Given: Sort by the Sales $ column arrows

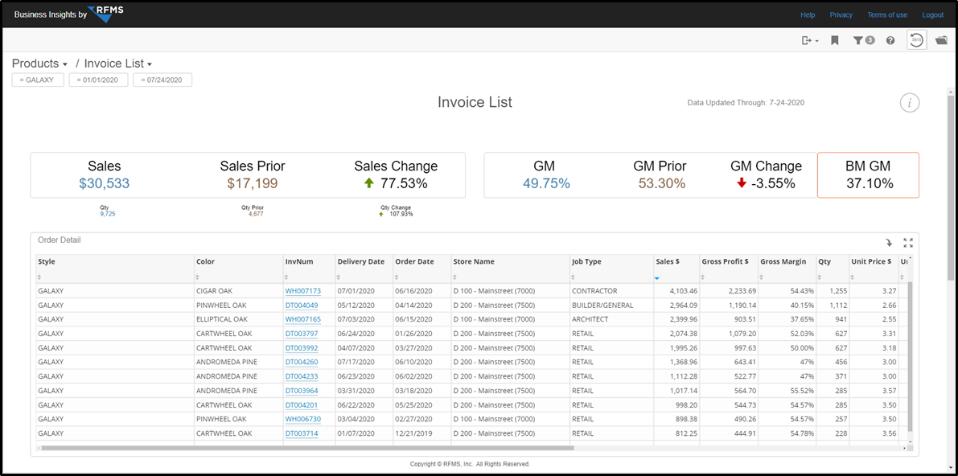Looking at the screenshot, I should coord(657,277).
